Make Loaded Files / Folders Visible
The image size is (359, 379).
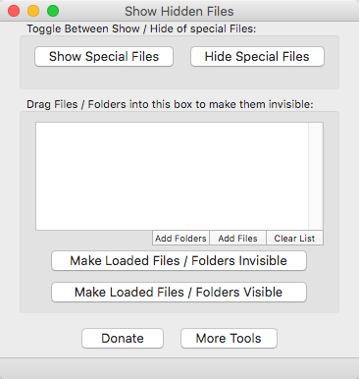pos(179,292)
